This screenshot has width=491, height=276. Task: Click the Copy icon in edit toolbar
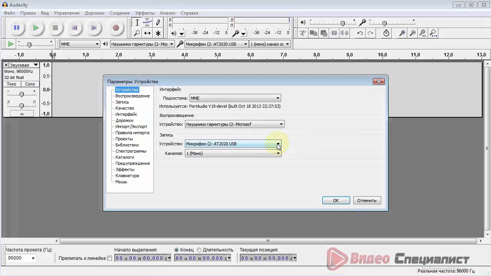(x=313, y=33)
